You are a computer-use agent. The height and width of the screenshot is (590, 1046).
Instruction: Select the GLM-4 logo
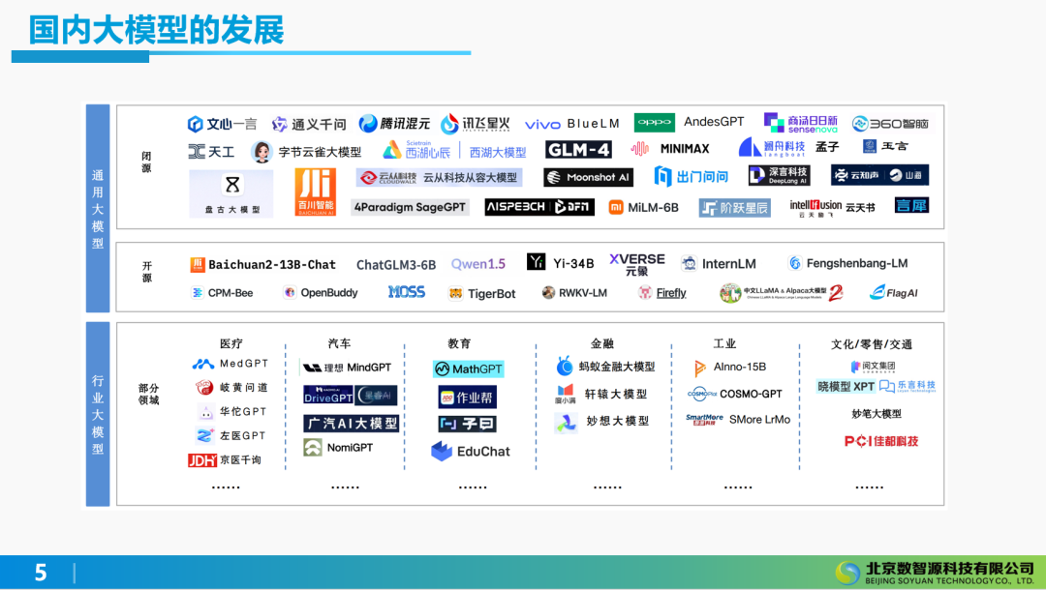click(578, 150)
